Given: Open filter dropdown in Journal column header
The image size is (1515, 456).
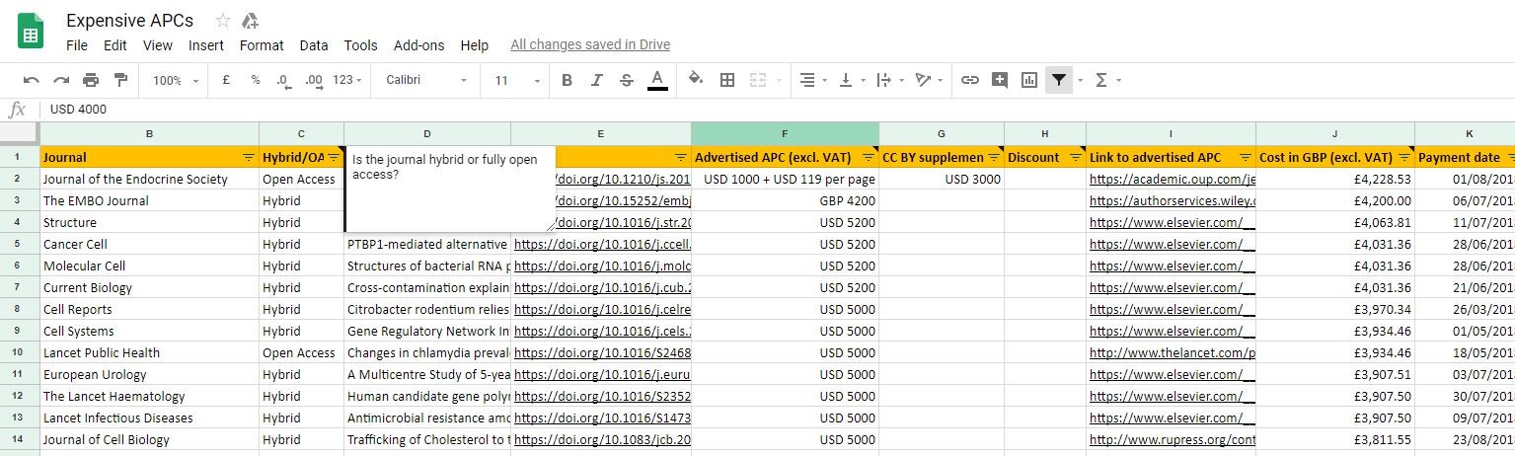Looking at the screenshot, I should [249, 157].
